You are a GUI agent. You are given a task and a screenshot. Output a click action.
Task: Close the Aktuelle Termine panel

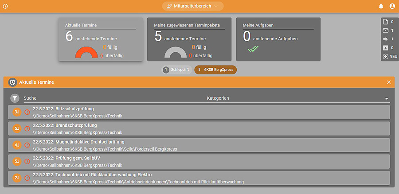389,82
